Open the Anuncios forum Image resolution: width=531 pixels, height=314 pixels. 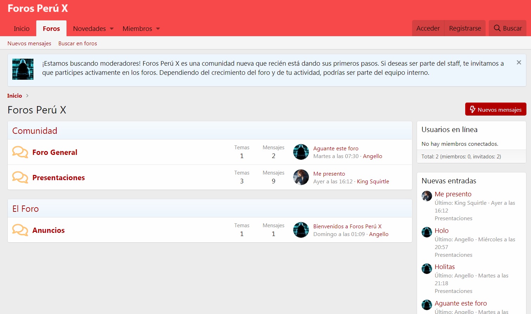click(x=48, y=230)
